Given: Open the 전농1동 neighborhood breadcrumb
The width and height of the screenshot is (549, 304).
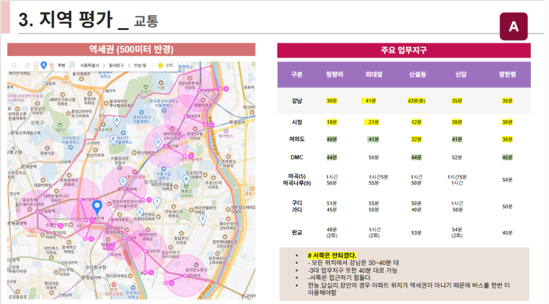Looking at the screenshot, I should (140, 65).
